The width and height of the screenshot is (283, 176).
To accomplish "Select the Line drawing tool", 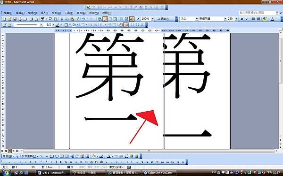I will 42,156.
